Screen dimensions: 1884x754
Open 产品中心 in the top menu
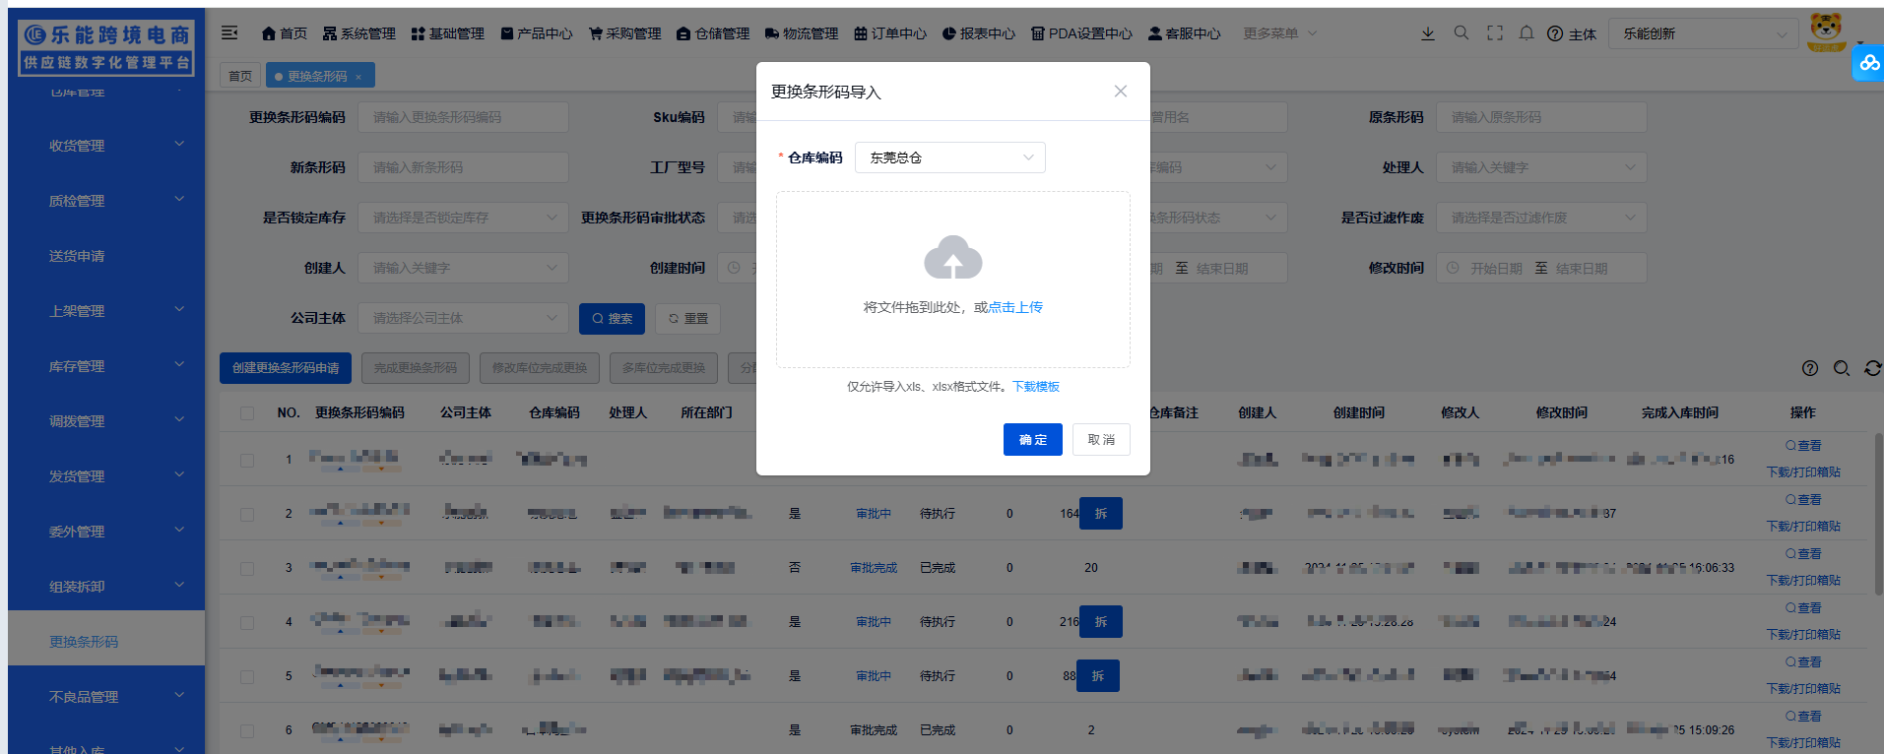537,33
